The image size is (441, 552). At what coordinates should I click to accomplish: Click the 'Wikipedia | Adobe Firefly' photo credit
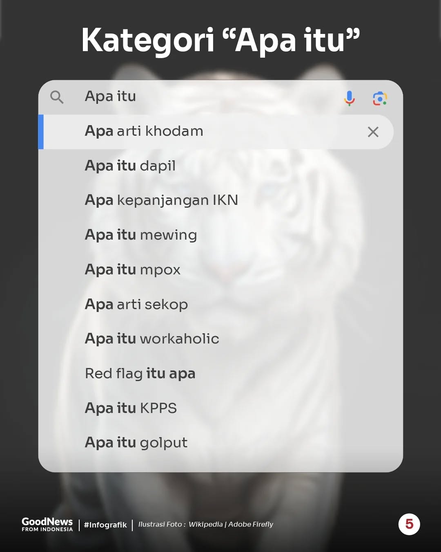coord(231,524)
